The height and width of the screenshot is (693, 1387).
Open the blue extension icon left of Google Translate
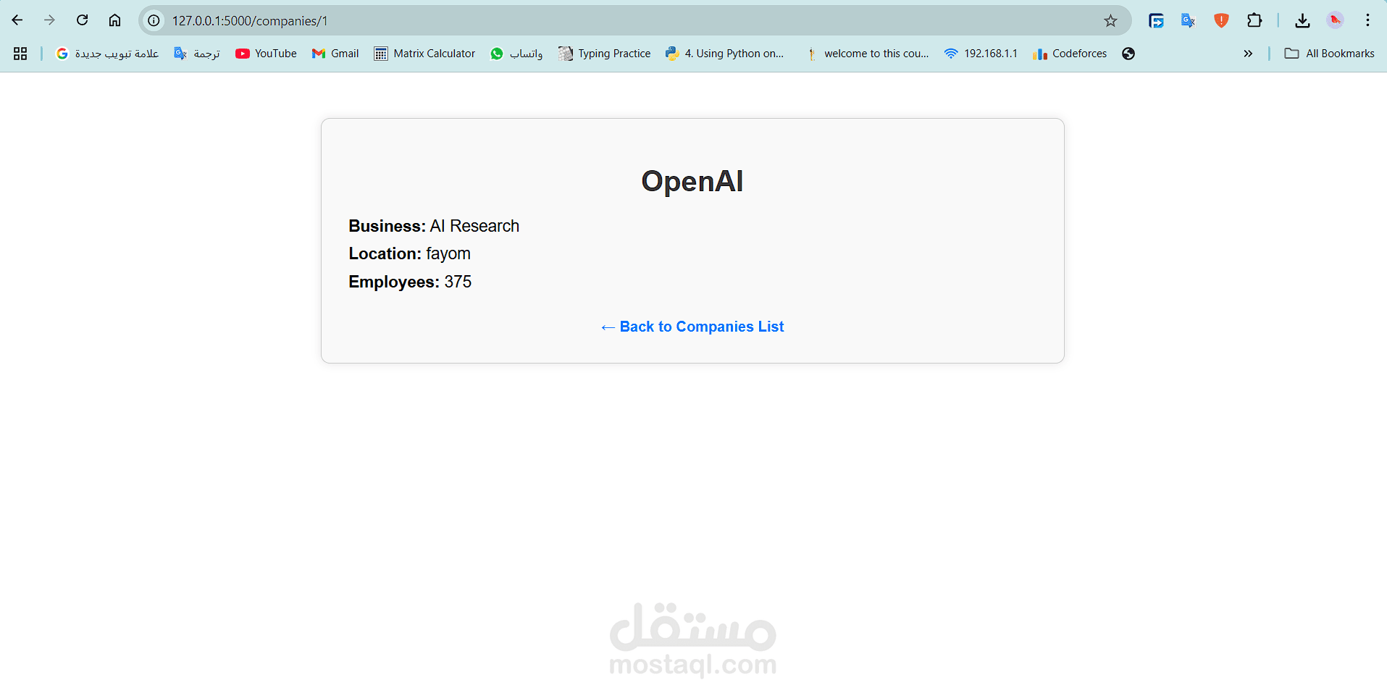pos(1156,21)
